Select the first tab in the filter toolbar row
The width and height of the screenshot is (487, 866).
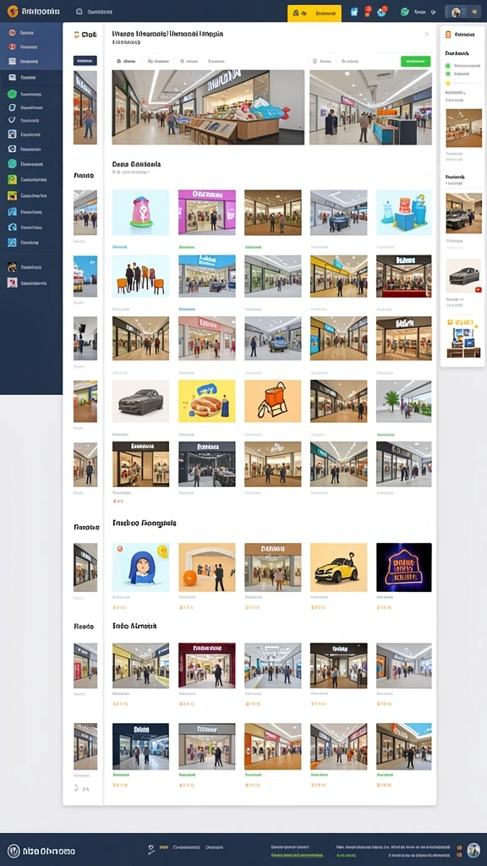[x=127, y=61]
